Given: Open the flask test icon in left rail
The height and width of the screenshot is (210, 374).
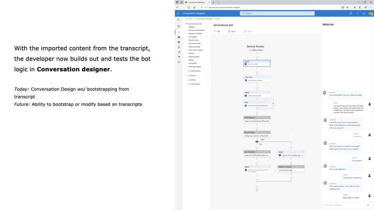Looking at the screenshot, I should pyautogui.click(x=179, y=47).
